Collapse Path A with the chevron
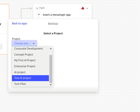This screenshot has height=112, width=140. click(x=87, y=8)
